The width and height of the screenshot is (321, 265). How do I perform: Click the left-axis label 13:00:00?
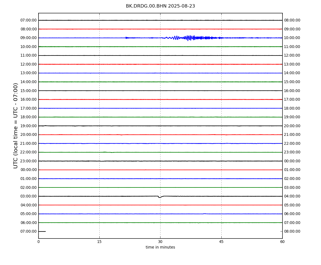click(x=28, y=73)
